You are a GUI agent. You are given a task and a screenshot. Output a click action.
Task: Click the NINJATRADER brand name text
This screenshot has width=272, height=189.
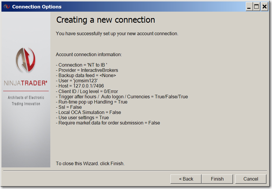tap(26, 83)
